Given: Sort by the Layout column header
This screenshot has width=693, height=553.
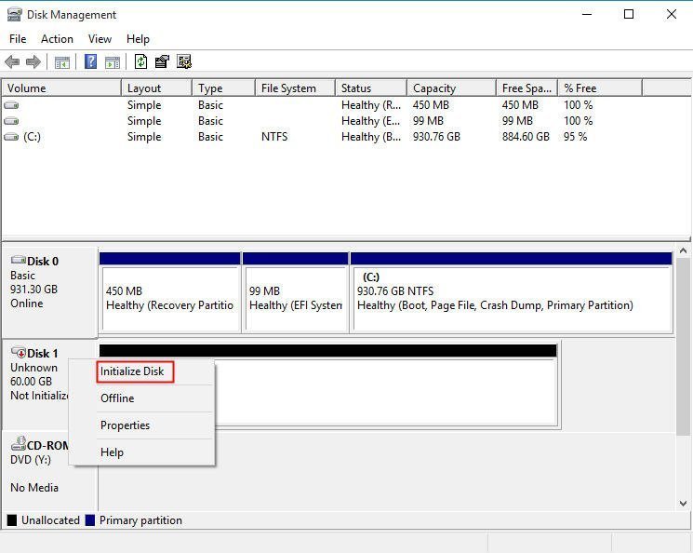Looking at the screenshot, I should 156,88.
